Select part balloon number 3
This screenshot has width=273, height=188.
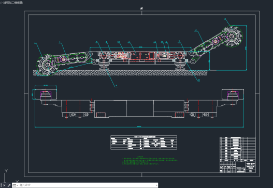click(129, 42)
